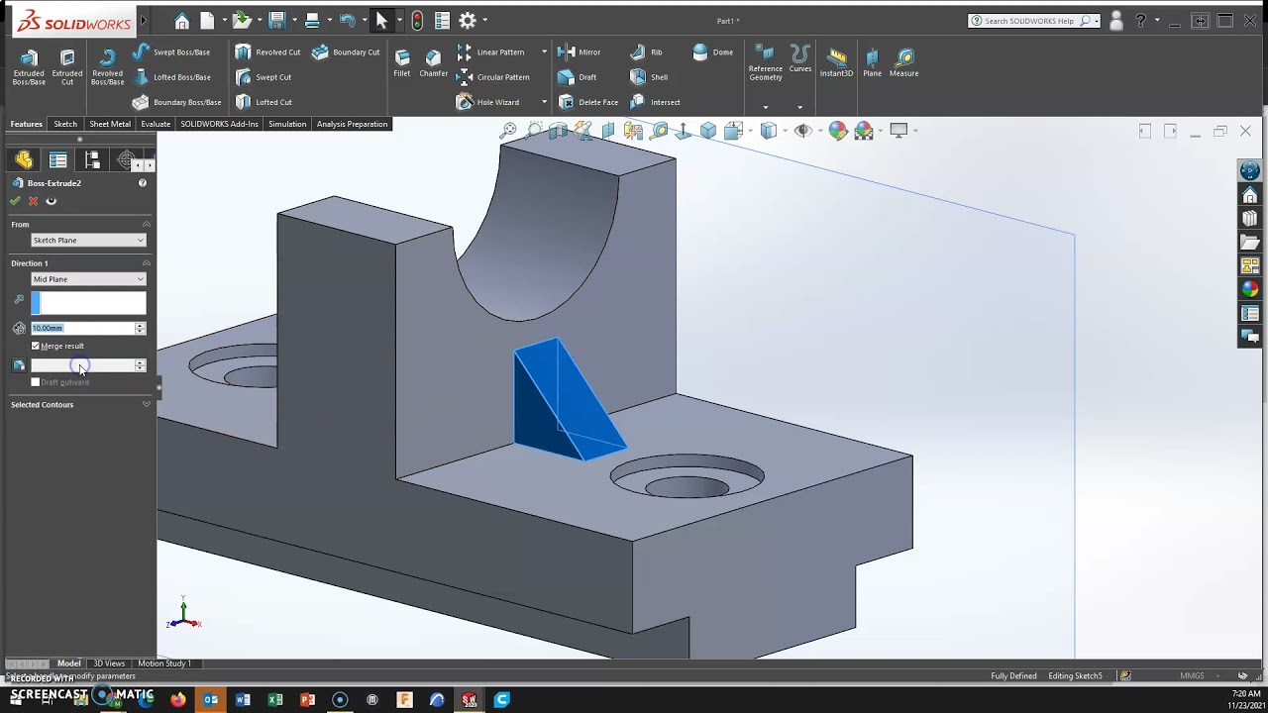Click Edit Appearance colored sphere icon
Image resolution: width=1268 pixels, height=713 pixels.
[x=838, y=131]
